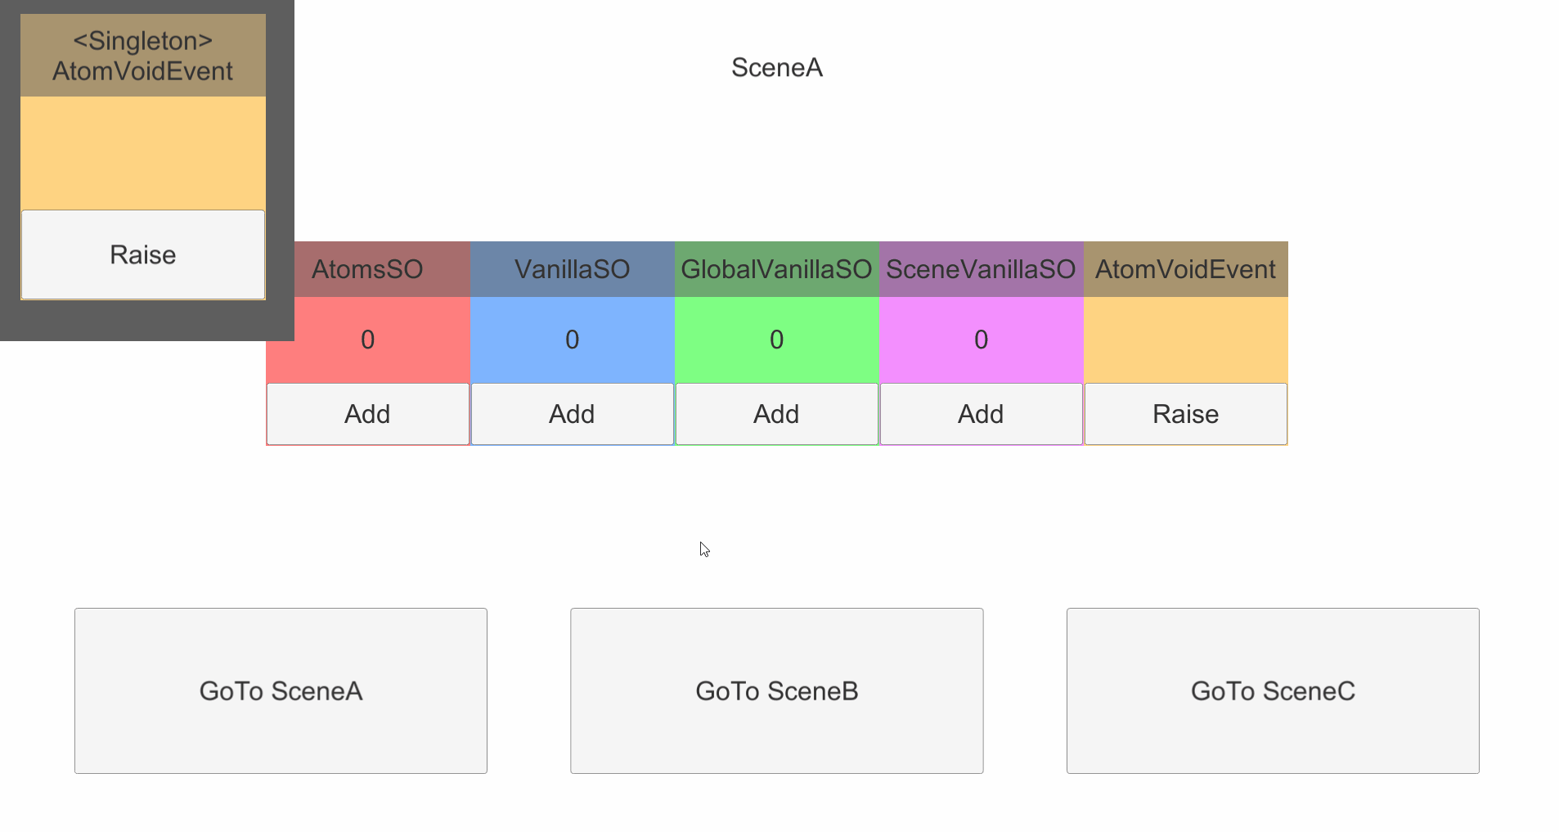Select the AtomVoidEvent header label
Image resolution: width=1559 pixels, height=832 pixels.
click(1184, 269)
